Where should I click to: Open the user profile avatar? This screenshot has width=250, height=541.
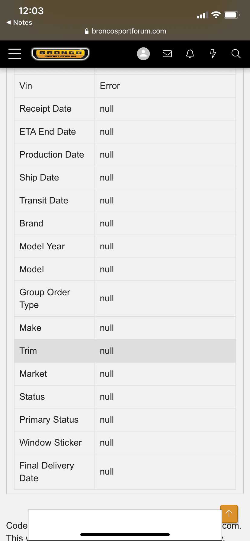point(143,54)
